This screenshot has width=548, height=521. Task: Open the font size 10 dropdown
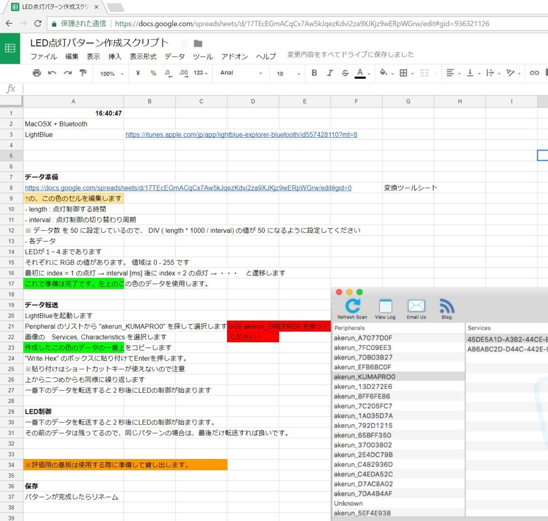288,74
